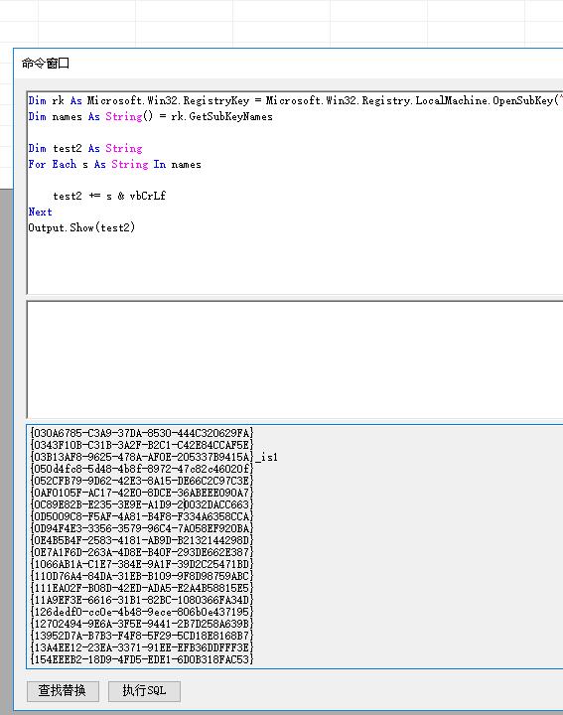Click output row {0343F10B-C31B-3A2F-B2C1-C42E84CCAF5E}
Image resolution: width=563 pixels, height=715 pixels.
[142, 445]
